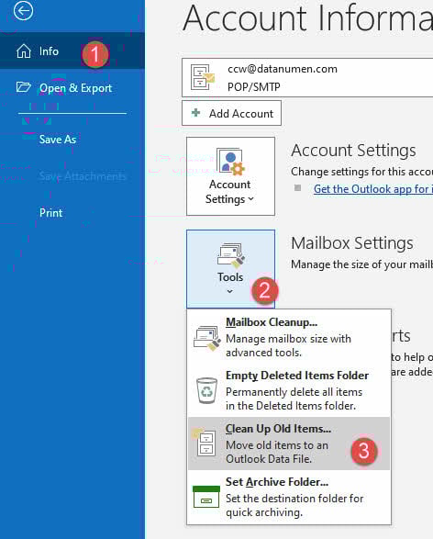
Task: Click the Open & Export folder icon
Action: click(23, 87)
